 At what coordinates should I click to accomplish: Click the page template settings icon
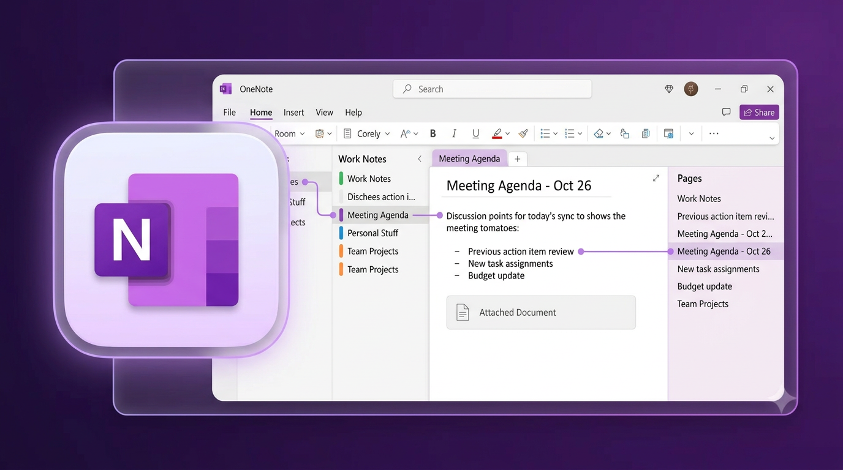[x=668, y=133]
